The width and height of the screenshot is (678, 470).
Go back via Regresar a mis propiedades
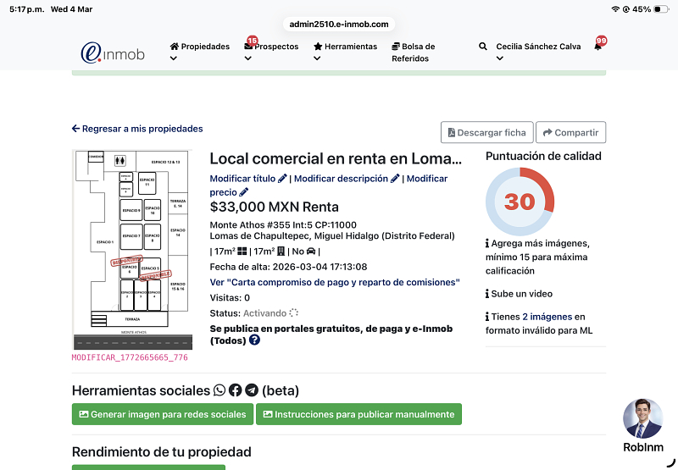(137, 129)
